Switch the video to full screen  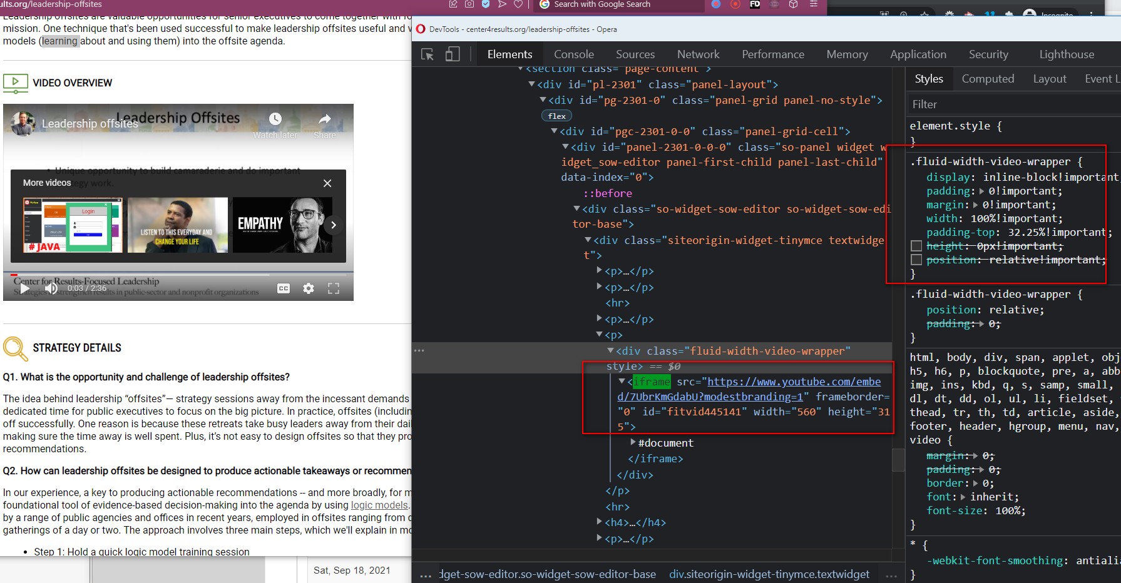point(334,288)
